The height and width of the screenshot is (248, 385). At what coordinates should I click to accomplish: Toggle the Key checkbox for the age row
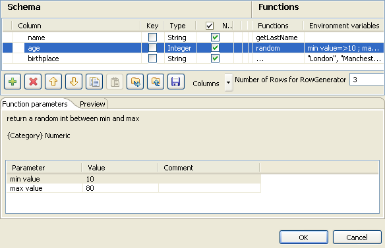pos(152,48)
